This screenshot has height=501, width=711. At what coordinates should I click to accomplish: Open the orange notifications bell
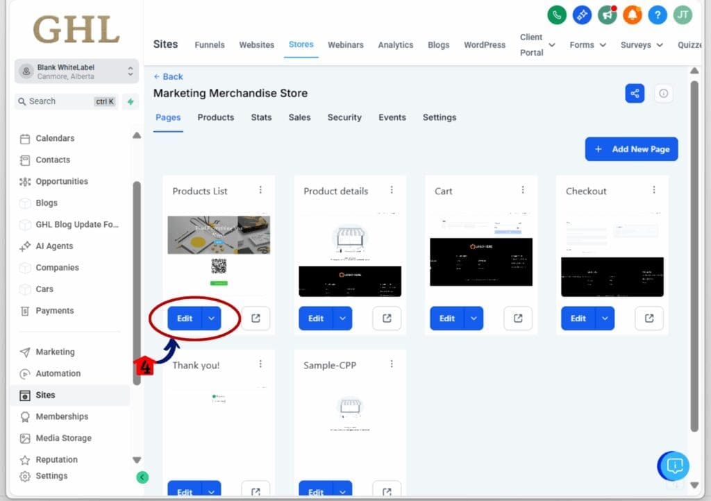tap(632, 15)
